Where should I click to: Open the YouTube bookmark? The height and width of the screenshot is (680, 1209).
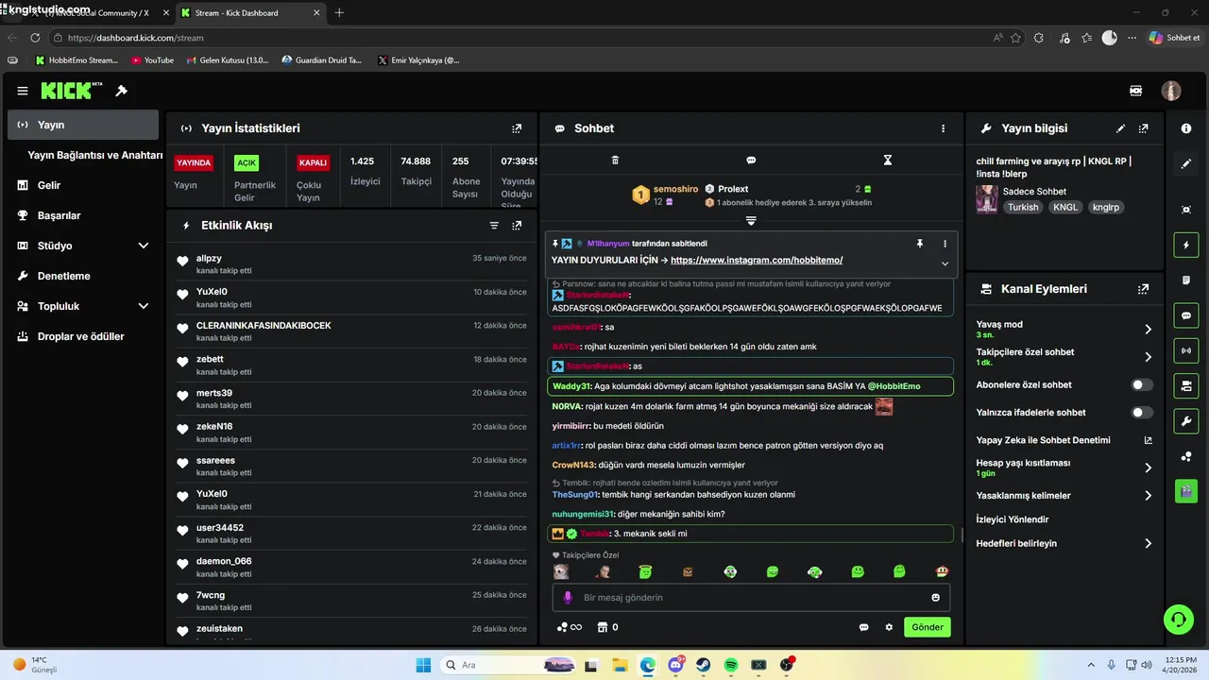coord(152,59)
